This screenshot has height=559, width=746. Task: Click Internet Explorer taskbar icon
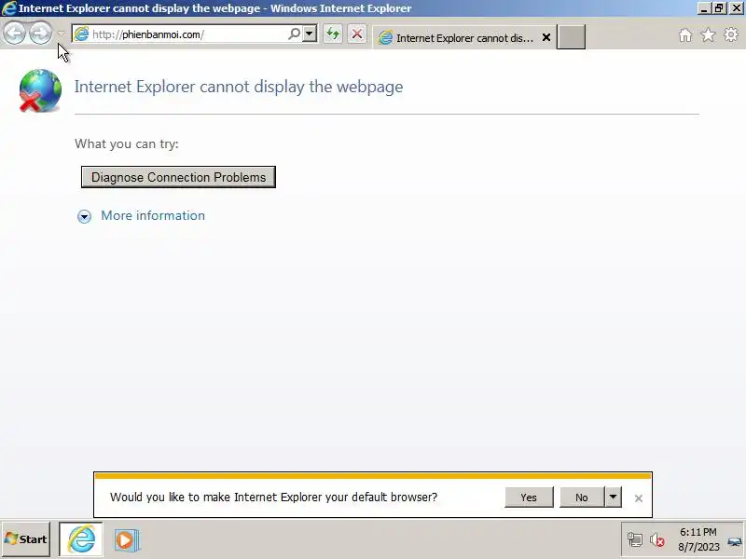[x=81, y=539]
